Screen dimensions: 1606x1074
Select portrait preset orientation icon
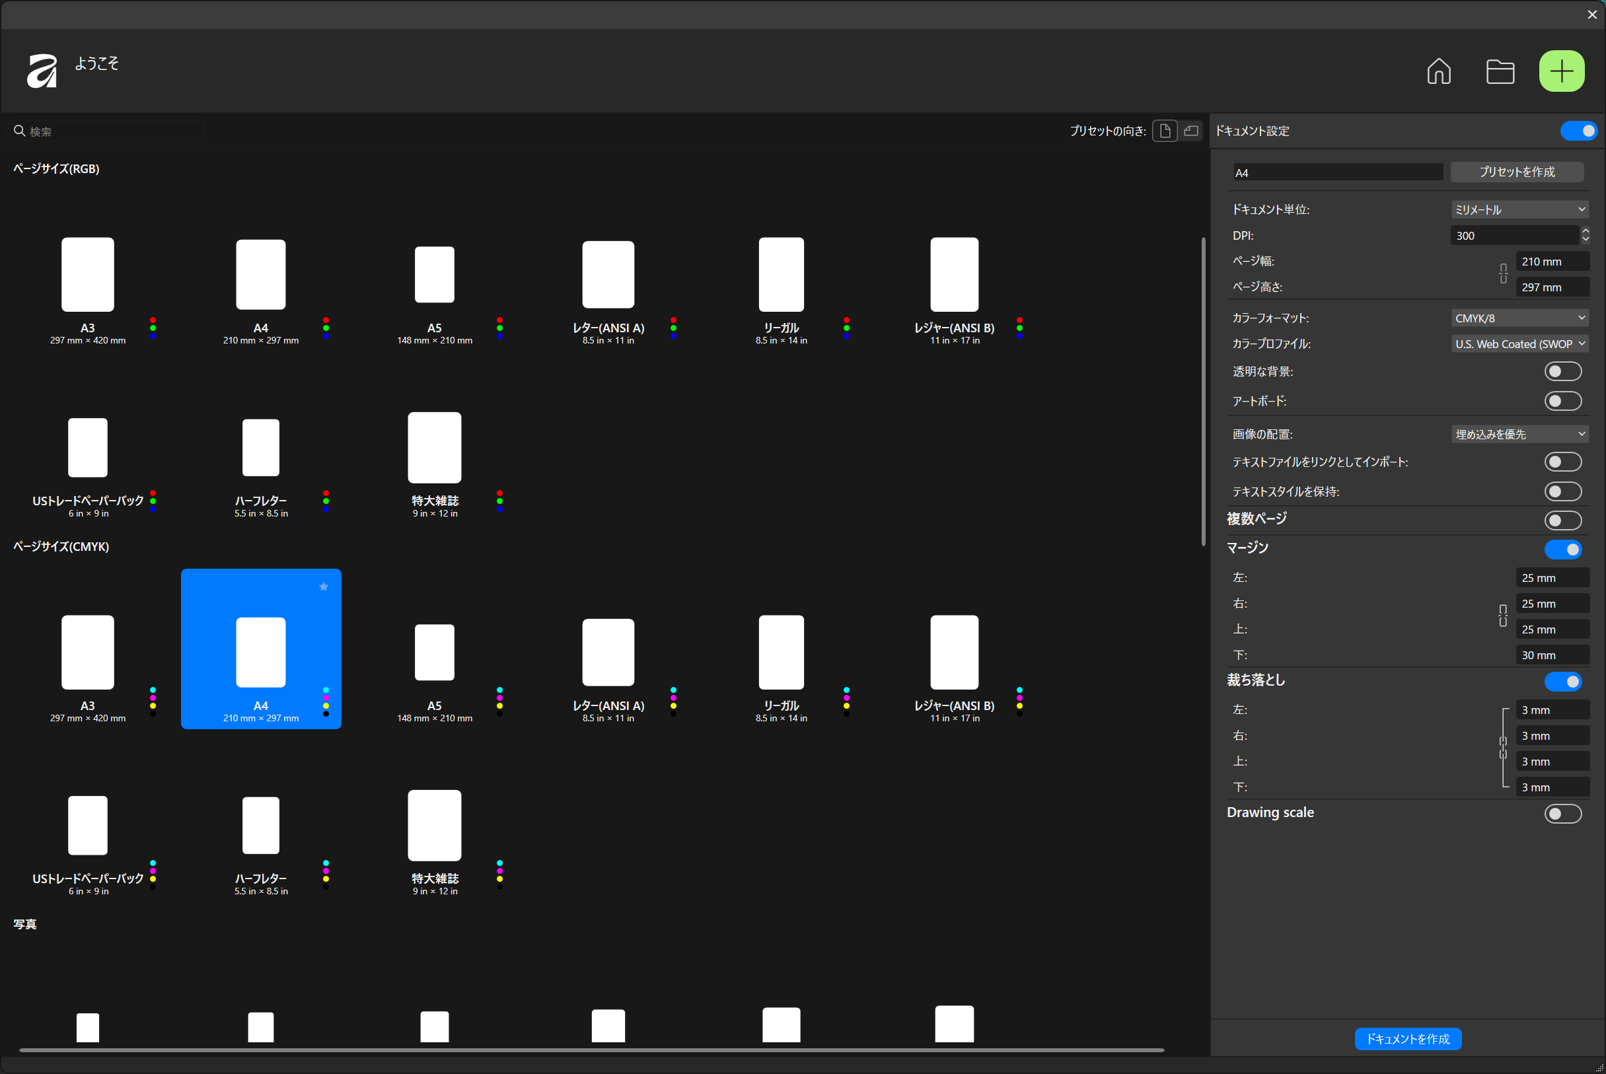click(1164, 131)
